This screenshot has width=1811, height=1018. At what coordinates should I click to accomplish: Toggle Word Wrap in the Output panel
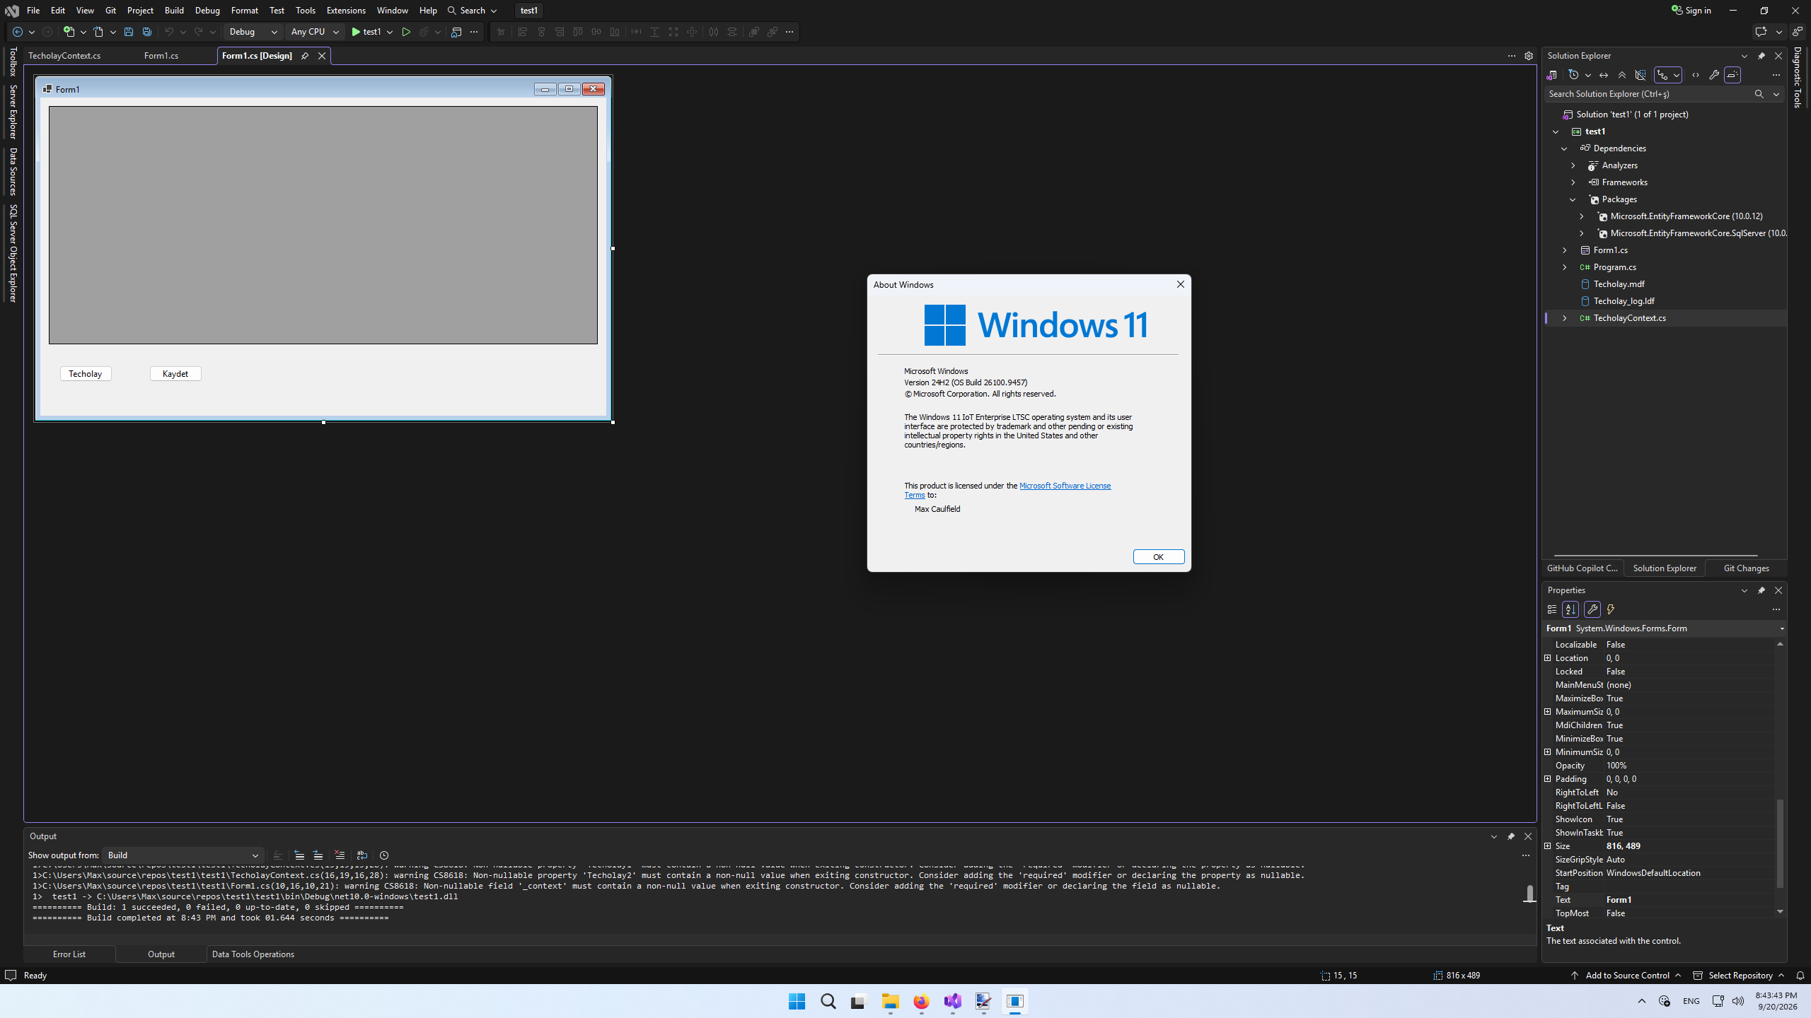(362, 855)
